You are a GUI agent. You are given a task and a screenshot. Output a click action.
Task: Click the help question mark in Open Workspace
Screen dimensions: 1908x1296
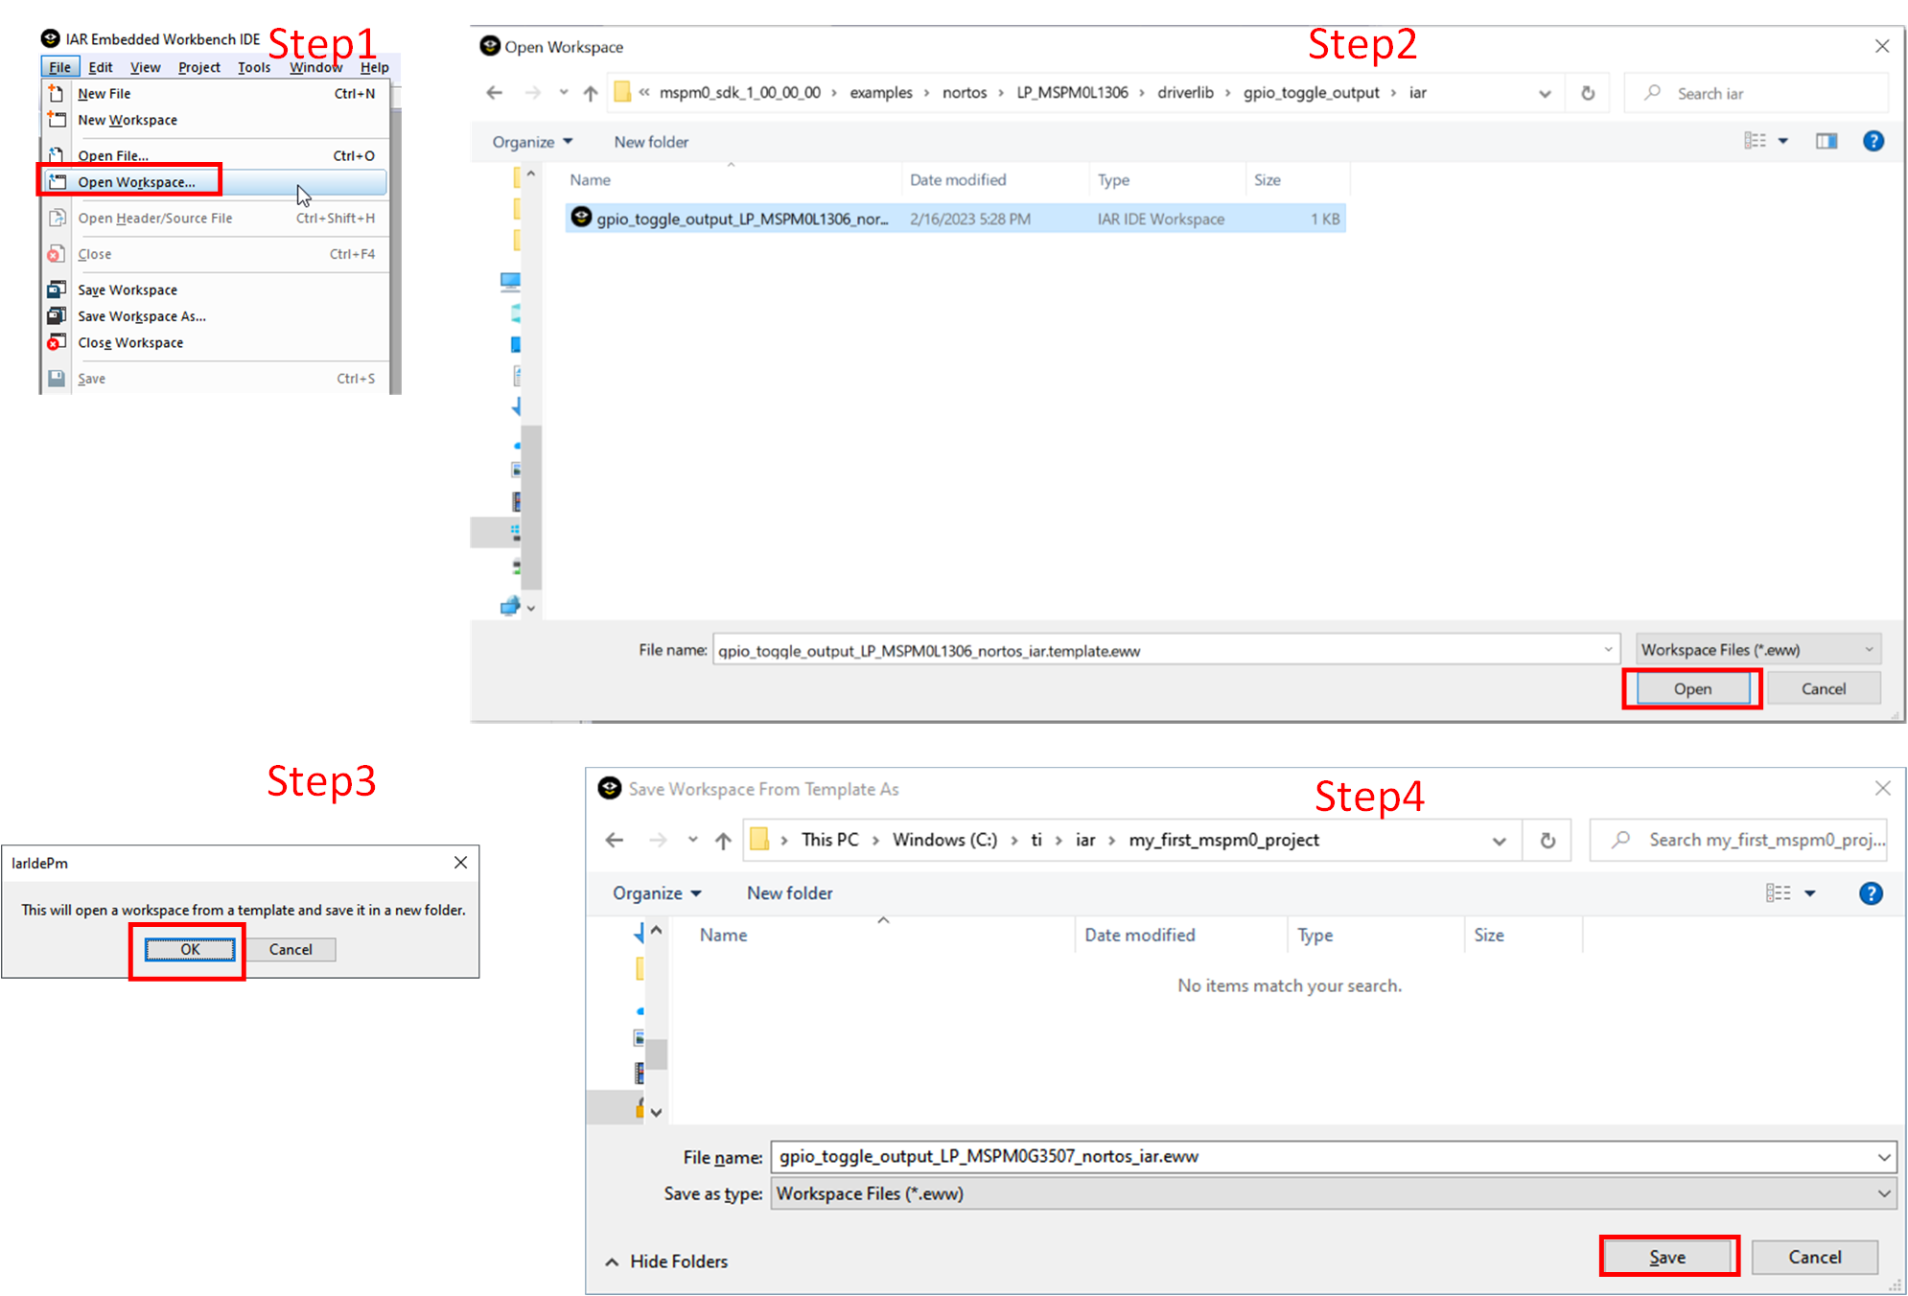(x=1873, y=141)
